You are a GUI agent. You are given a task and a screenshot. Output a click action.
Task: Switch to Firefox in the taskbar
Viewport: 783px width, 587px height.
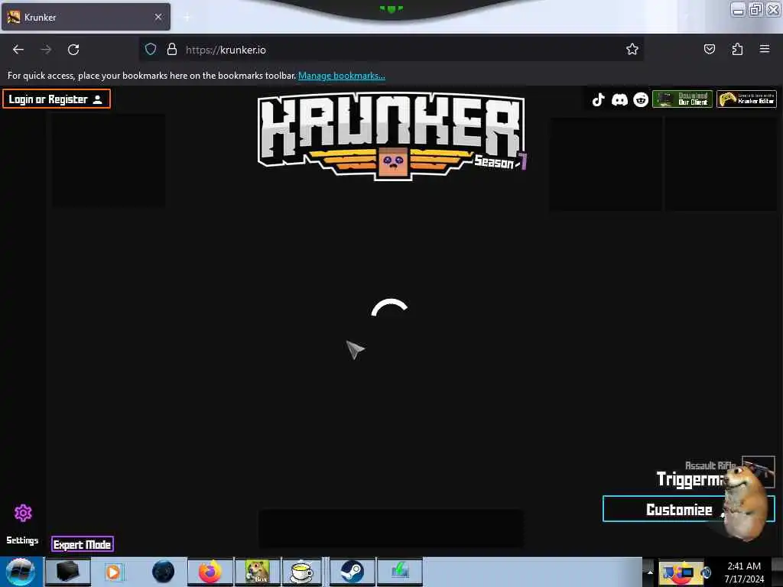210,572
